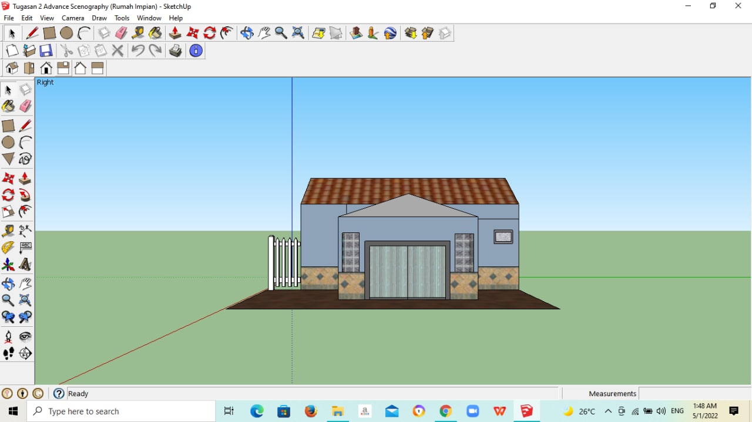Open the Camera menu
The width and height of the screenshot is (752, 422).
tap(73, 18)
